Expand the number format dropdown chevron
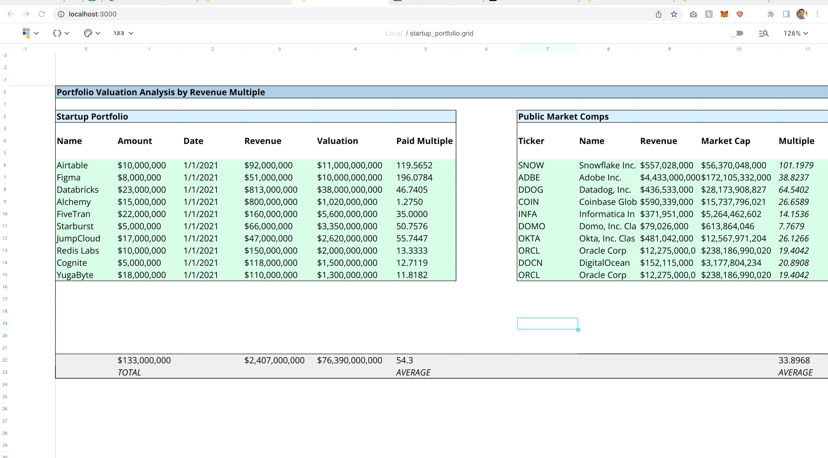The width and height of the screenshot is (828, 458). pos(131,33)
